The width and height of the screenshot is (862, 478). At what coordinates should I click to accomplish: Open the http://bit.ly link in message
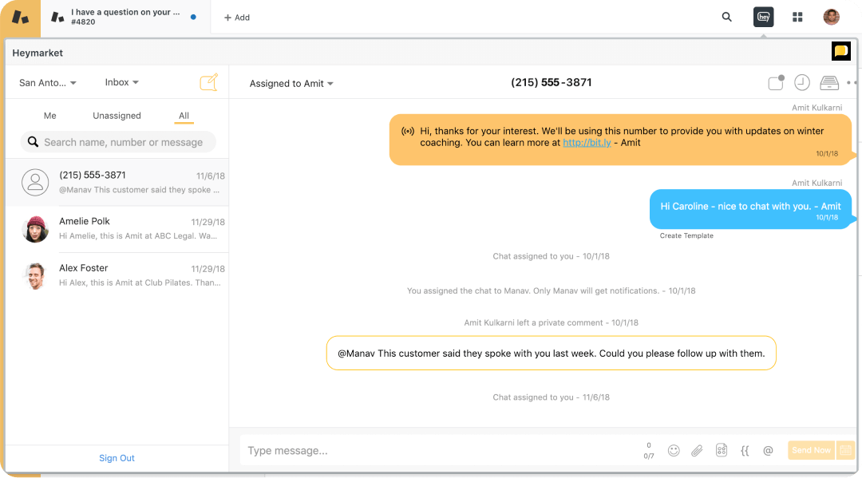pos(587,142)
